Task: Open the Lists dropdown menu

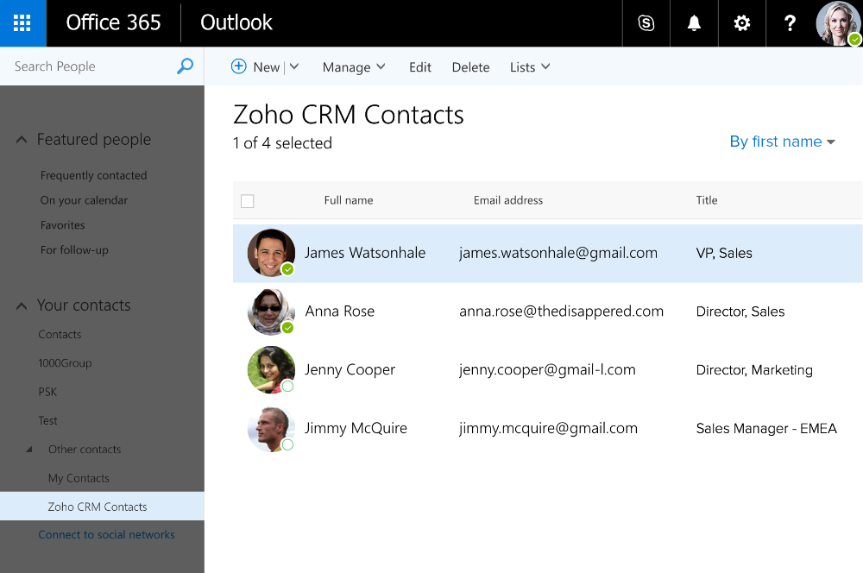Action: pos(530,67)
